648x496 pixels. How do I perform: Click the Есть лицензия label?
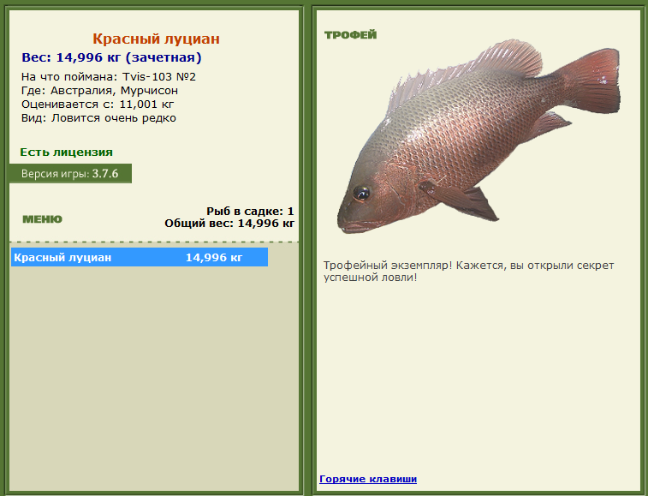67,152
